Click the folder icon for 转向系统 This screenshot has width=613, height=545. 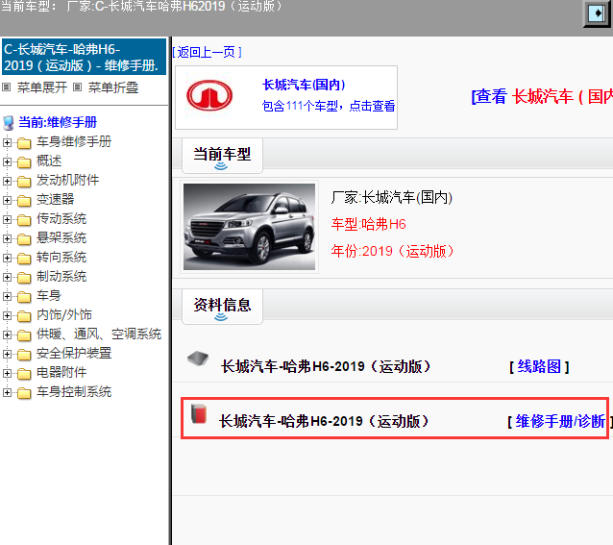pos(24,259)
